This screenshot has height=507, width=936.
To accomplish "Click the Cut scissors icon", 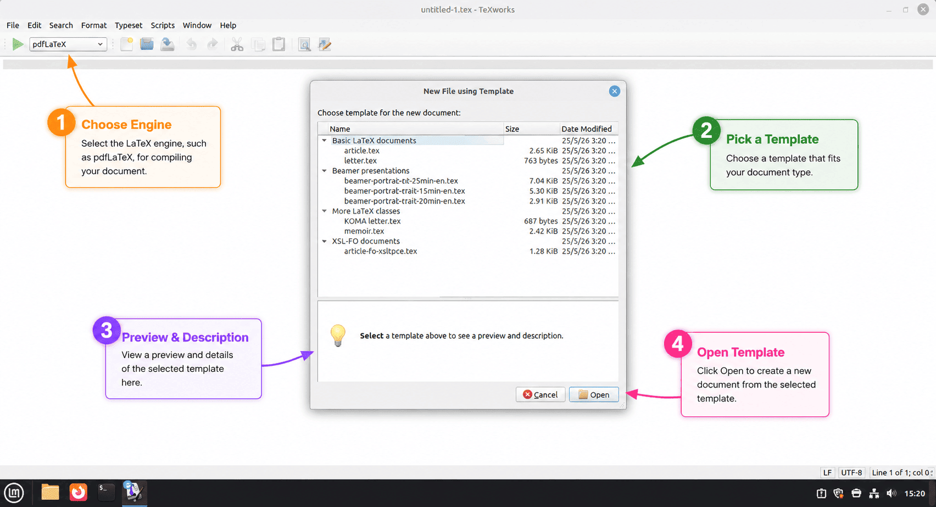I will tap(237, 44).
